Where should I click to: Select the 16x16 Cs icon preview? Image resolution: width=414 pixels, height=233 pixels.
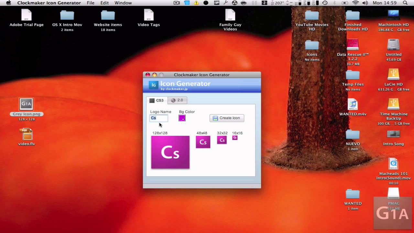click(235, 138)
